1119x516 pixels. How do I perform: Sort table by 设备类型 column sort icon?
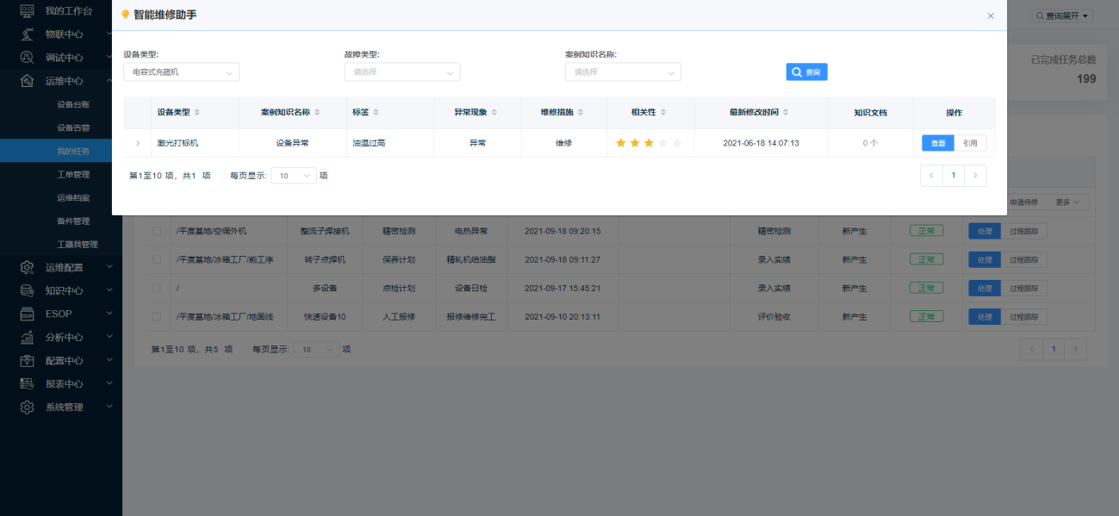[x=197, y=113]
